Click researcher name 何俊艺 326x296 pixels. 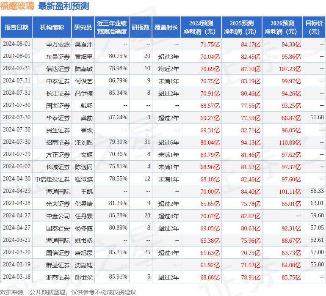(84, 81)
